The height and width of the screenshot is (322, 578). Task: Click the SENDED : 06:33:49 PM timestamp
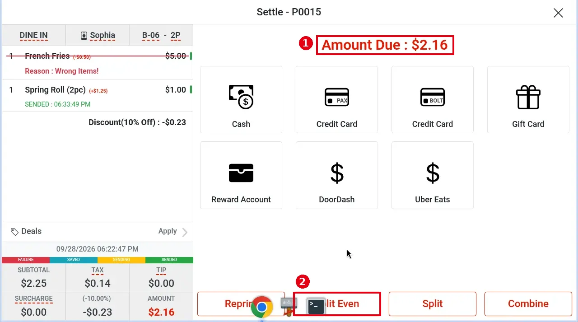(x=57, y=104)
